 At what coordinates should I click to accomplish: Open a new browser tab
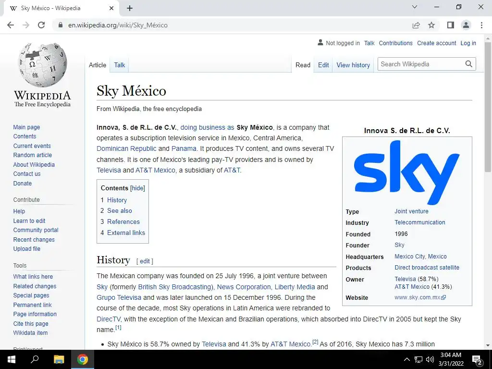pos(130,8)
